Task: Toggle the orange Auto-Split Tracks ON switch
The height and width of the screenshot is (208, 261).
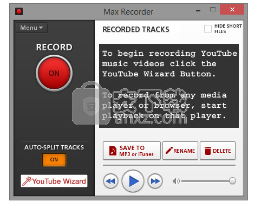Action: [x=54, y=160]
